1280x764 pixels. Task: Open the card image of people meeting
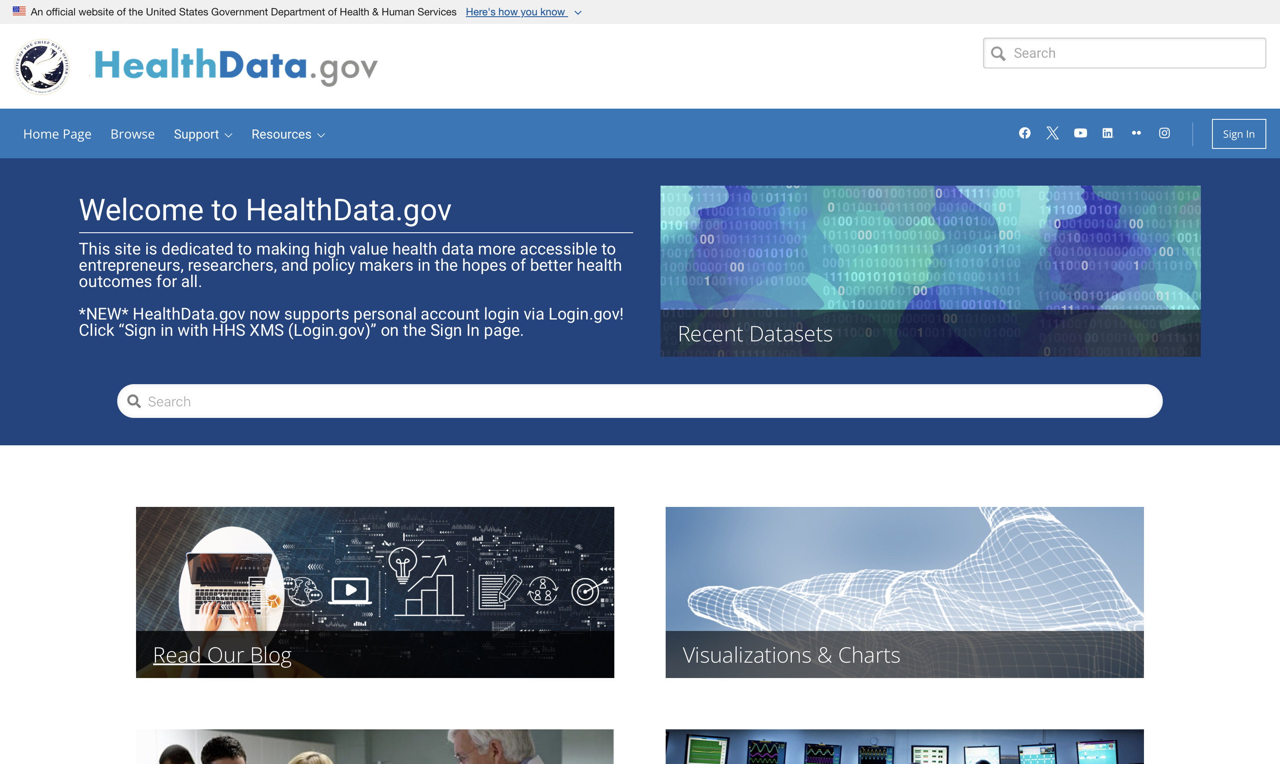point(375,746)
